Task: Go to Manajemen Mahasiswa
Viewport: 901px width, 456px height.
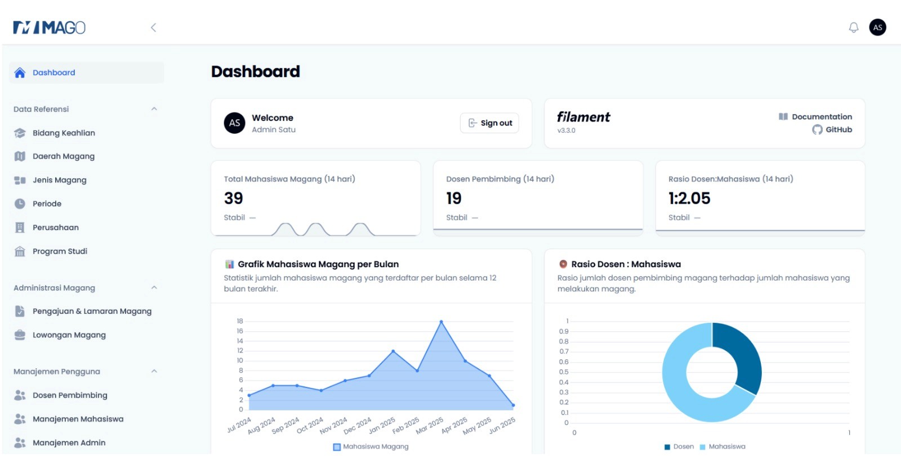Action: tap(87, 419)
